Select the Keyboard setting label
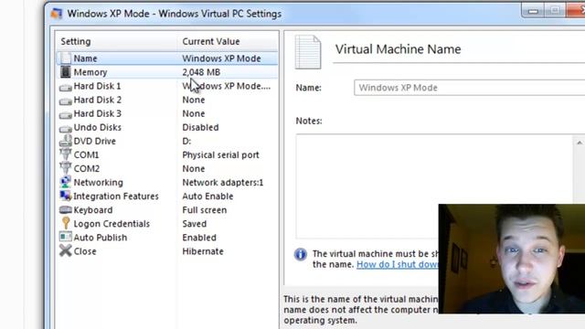 tap(93, 210)
